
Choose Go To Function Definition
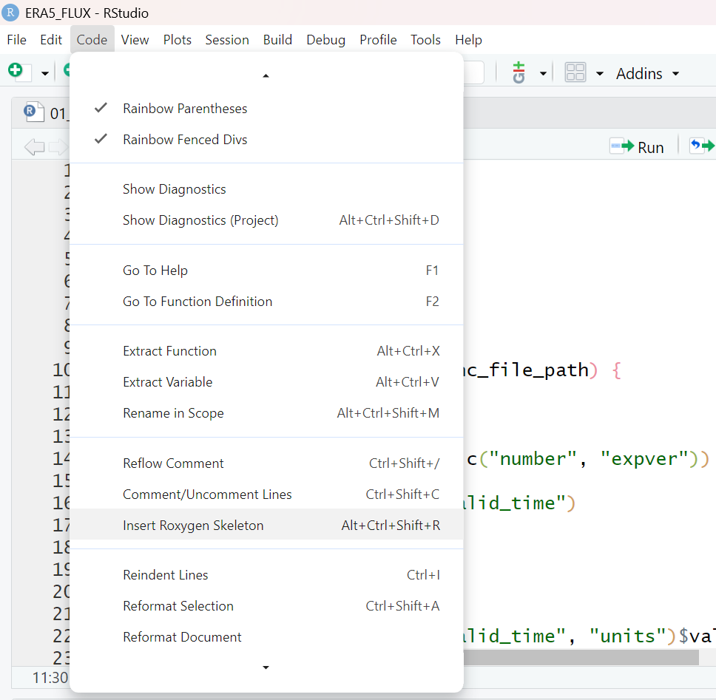coord(267,302)
